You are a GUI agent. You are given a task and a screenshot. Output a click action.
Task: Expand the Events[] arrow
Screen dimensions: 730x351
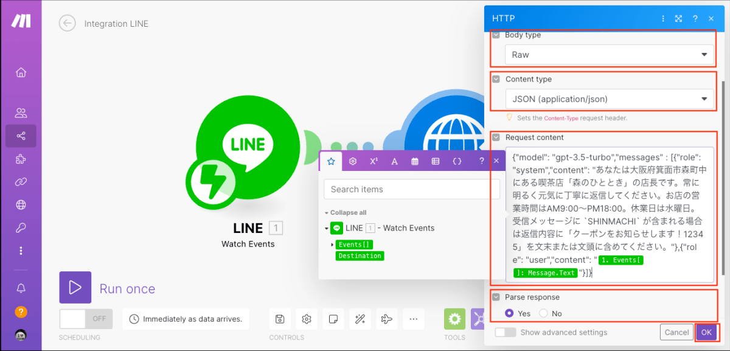click(x=332, y=245)
